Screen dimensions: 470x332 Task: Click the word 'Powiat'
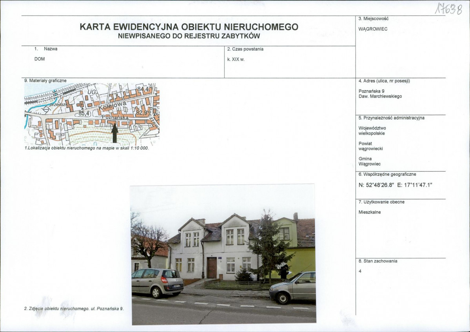point(365,143)
